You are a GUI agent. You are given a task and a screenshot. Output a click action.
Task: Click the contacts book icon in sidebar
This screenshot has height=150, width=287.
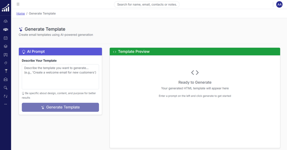(x=6, y=55)
